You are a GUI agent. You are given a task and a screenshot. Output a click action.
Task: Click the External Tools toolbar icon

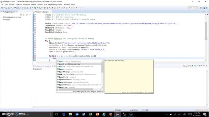click(40, 8)
